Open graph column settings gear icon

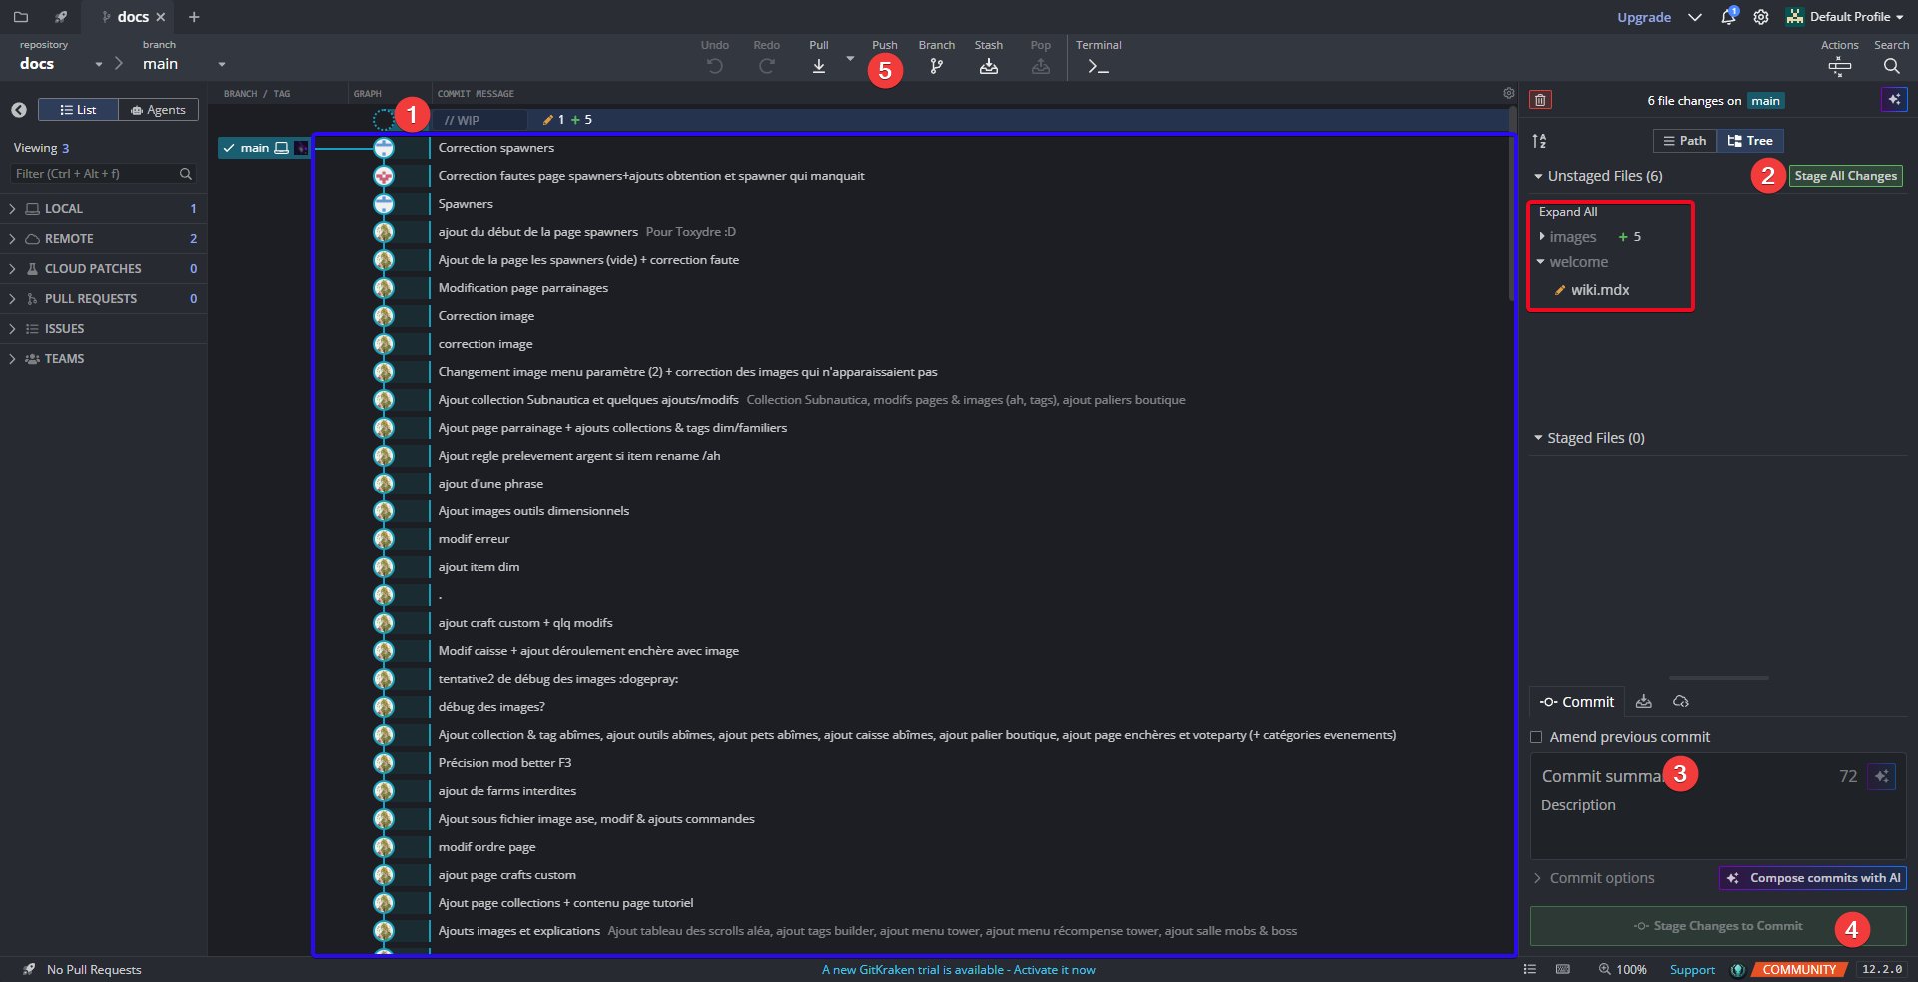click(1508, 93)
